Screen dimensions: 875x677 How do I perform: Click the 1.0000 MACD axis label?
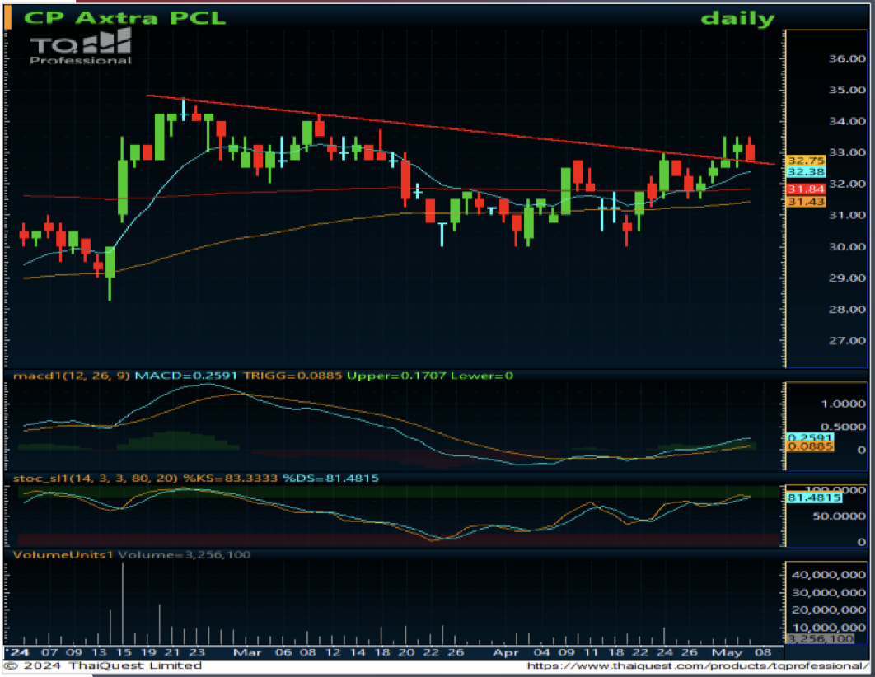click(843, 404)
